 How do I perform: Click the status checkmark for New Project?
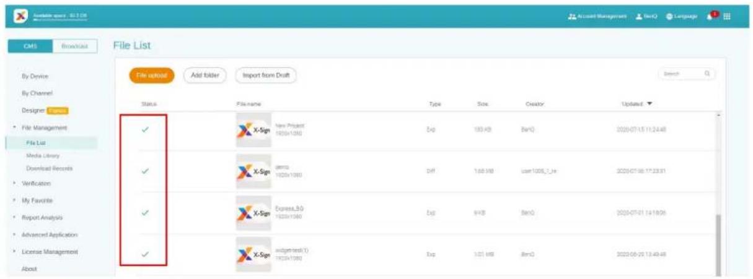coord(145,130)
